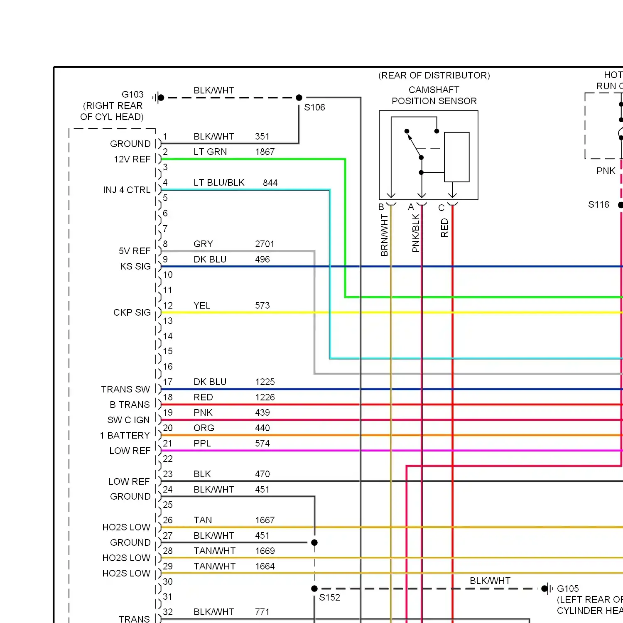The height and width of the screenshot is (623, 623).
Task: Click the TAN wire label on pin 26
Action: tap(203, 520)
